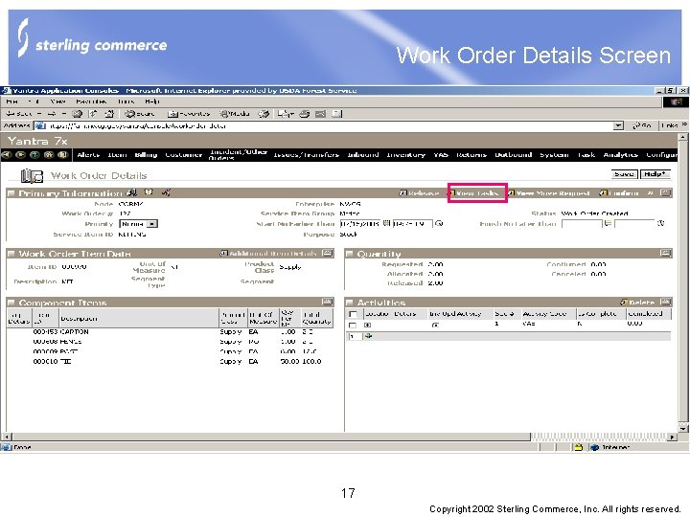Click the third icon beside Primary Information title
Image resolution: width=690 pixels, height=517 pixels.
tap(166, 192)
